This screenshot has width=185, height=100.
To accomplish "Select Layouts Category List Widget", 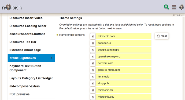I will click(x=31, y=78).
